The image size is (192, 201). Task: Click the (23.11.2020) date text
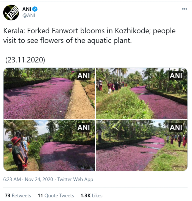(25, 60)
